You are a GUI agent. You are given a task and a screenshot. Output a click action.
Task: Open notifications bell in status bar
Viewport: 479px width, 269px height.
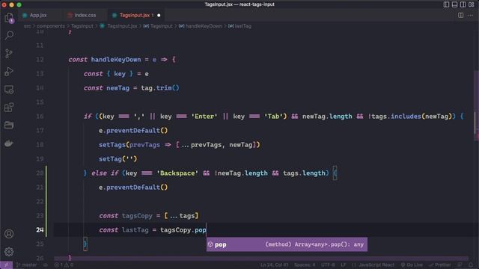click(x=471, y=265)
